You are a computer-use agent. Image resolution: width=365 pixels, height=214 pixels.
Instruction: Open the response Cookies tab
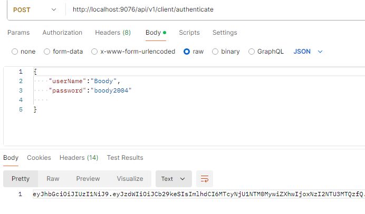tap(39, 158)
